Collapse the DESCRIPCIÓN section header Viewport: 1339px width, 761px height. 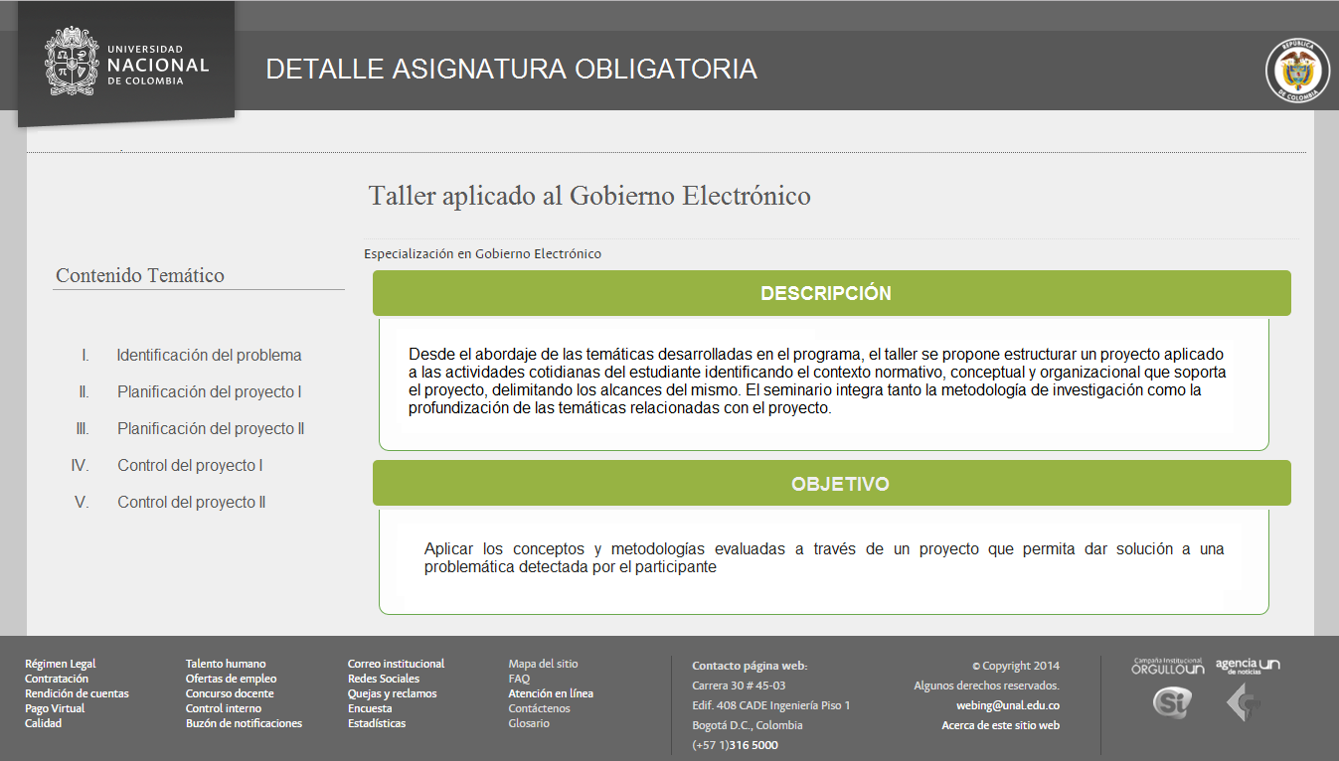click(x=831, y=294)
